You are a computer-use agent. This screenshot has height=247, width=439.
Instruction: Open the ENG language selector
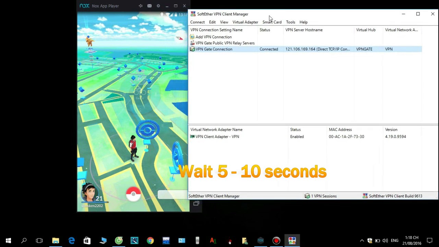click(x=395, y=240)
